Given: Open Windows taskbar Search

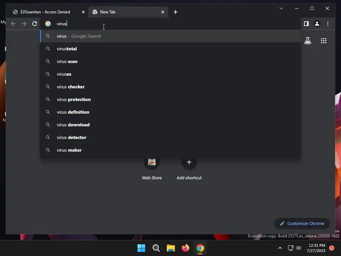Looking at the screenshot, I should coord(156,248).
